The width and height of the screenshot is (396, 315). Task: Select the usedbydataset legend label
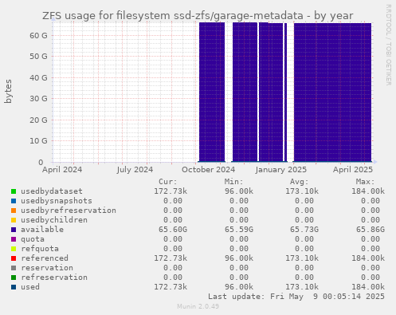coord(52,191)
